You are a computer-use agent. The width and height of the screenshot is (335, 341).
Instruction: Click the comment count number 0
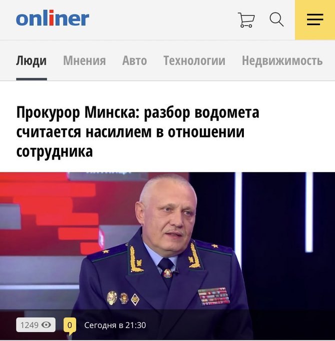[70, 325]
